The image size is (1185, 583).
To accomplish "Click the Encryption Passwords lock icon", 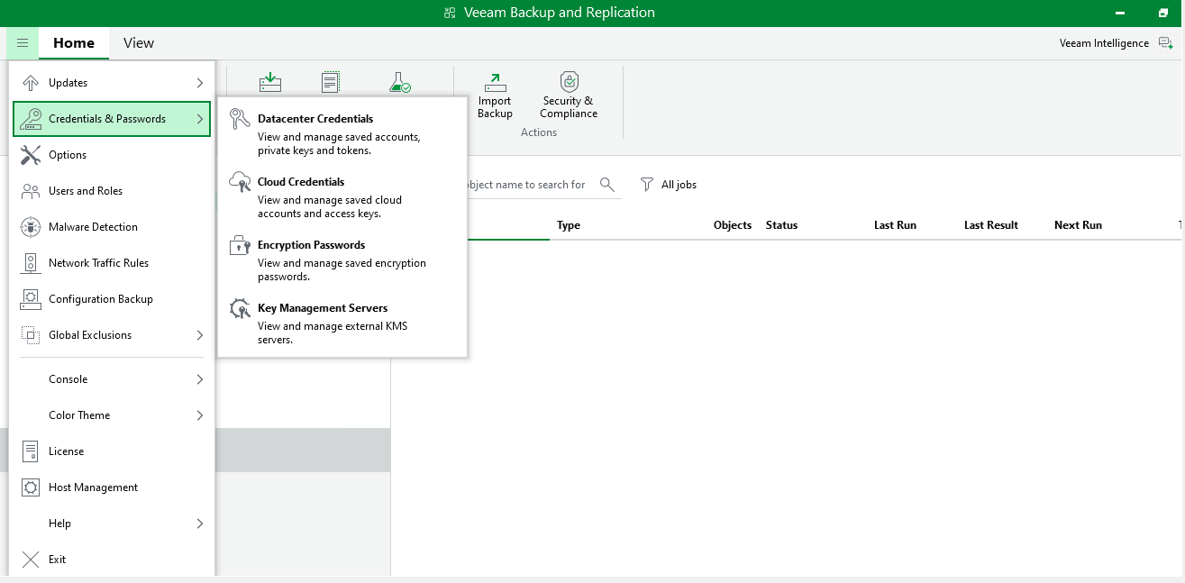I will (240, 245).
